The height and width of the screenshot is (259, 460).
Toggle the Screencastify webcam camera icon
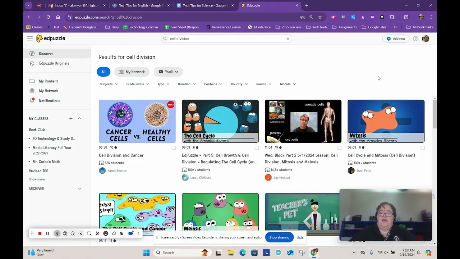[x=131, y=233]
